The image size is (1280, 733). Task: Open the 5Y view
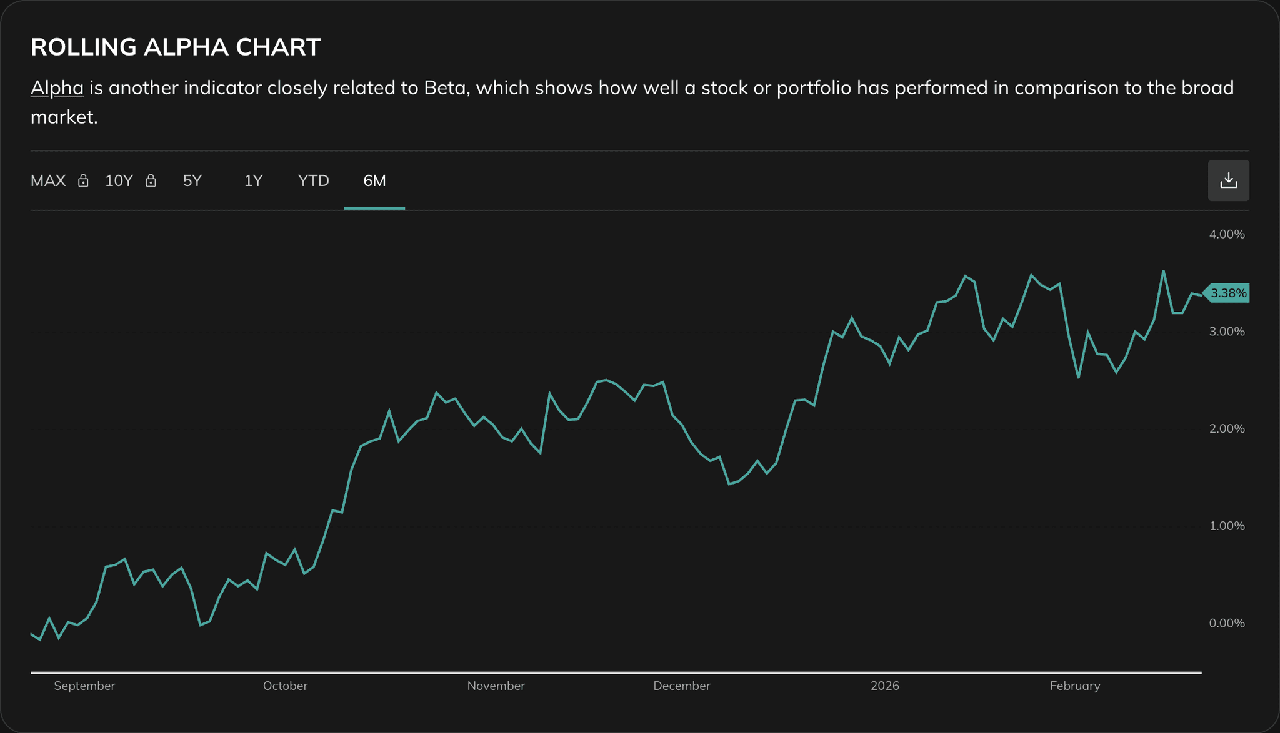point(192,180)
